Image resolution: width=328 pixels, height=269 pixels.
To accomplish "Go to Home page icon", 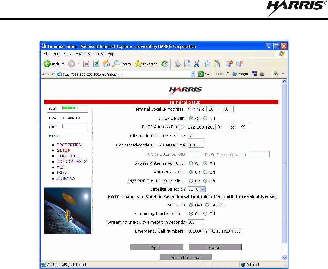I will click(x=106, y=64).
